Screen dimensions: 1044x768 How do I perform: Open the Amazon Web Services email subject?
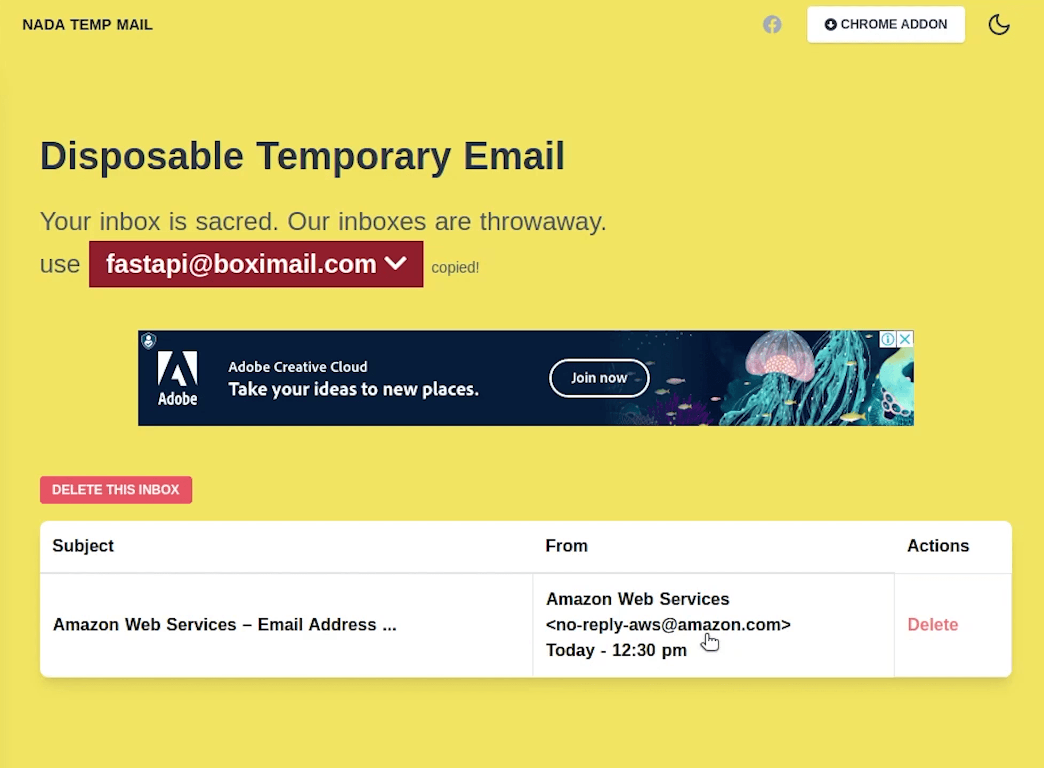pyautogui.click(x=224, y=624)
